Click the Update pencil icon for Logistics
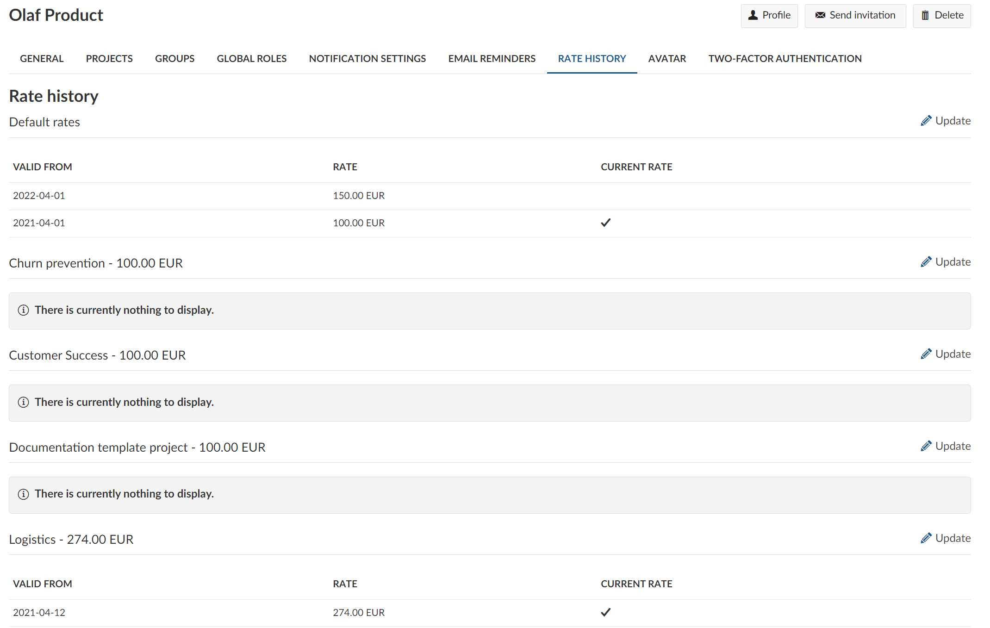 (924, 539)
